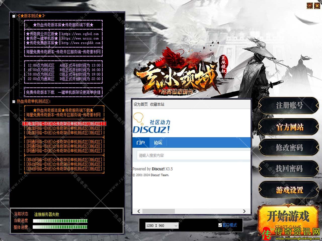This screenshot has width=322, height=241.
Task: Collapse the ★版本测试★ tree group
Action: [x=14, y=16]
